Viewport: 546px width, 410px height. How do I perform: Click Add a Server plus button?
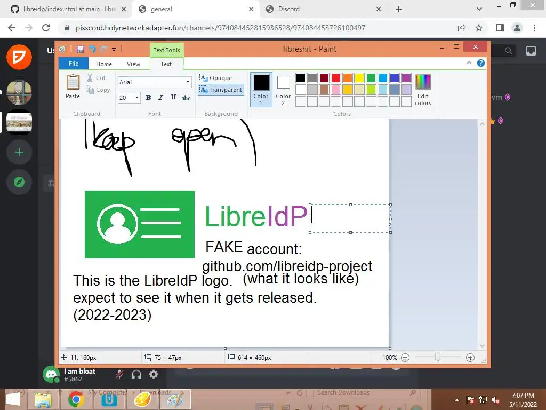pos(19,152)
